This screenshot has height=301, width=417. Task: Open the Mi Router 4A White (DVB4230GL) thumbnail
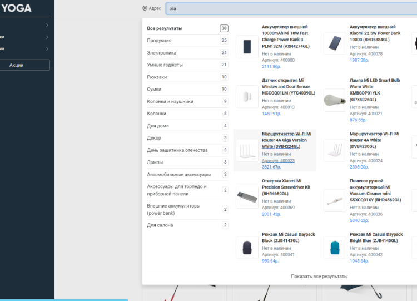click(335, 150)
